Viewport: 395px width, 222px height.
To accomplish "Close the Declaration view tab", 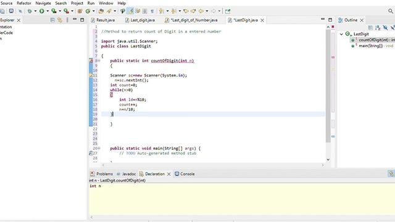I will (x=168, y=174).
